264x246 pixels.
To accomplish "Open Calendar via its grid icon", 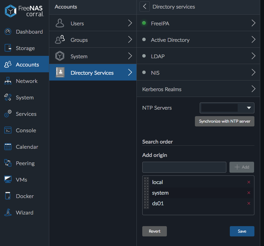I will (8, 147).
